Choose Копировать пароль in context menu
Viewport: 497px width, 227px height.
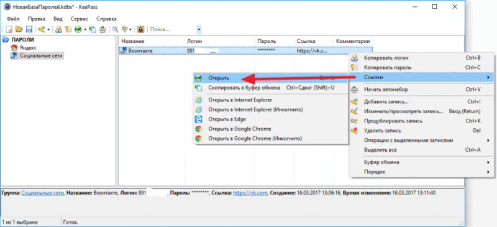click(421, 67)
